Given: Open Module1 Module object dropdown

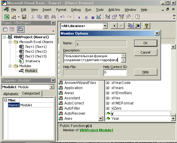Looking at the screenshot, I should (x=52, y=87).
